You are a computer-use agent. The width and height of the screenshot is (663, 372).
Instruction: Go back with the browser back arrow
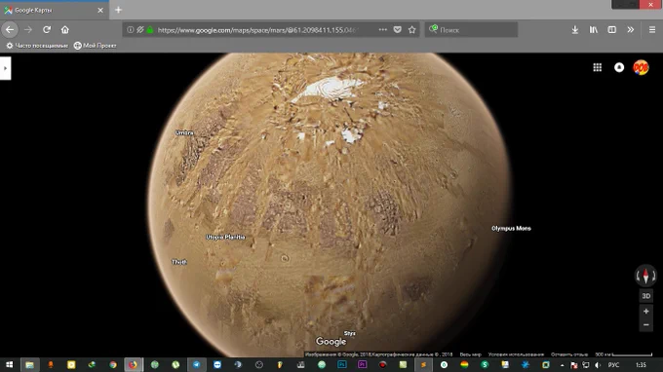tap(10, 29)
